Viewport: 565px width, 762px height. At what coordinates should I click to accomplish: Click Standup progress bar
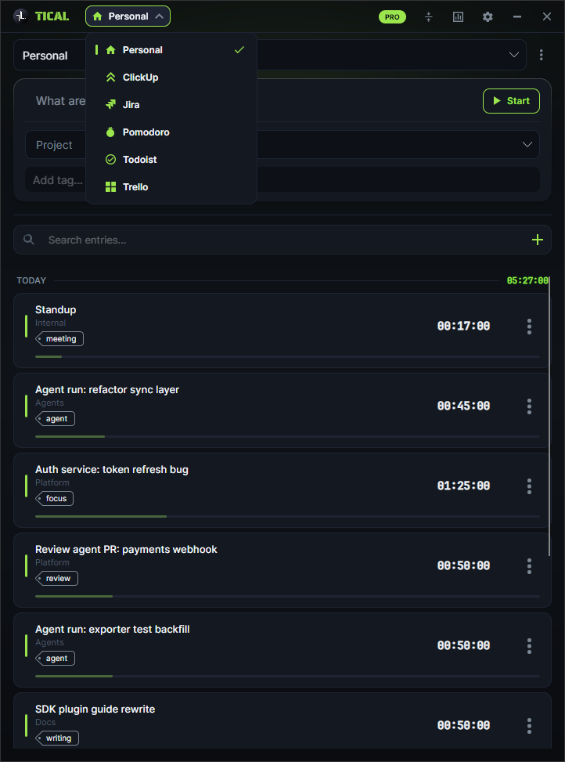[287, 356]
